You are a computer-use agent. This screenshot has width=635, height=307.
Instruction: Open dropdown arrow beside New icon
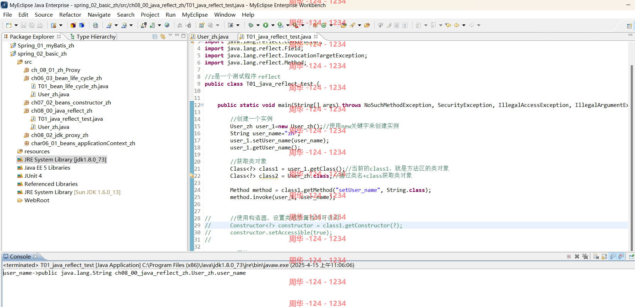click(x=16, y=25)
